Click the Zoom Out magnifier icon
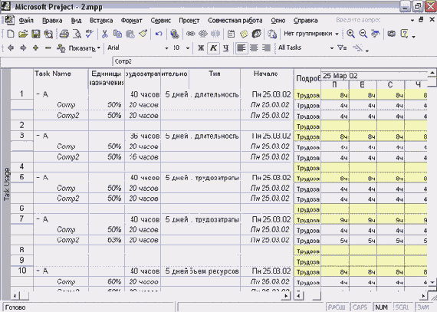The image size is (437, 312). (x=363, y=34)
